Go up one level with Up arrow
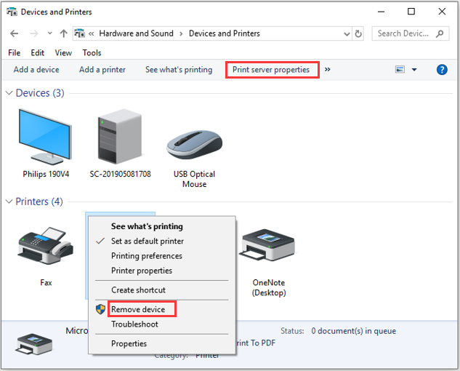Screen dimensions: 460x371 64,33
